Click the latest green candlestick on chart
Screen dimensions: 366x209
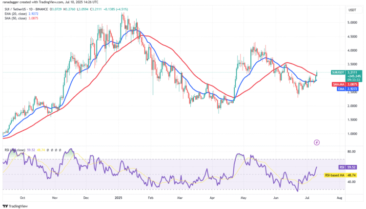(x=317, y=75)
